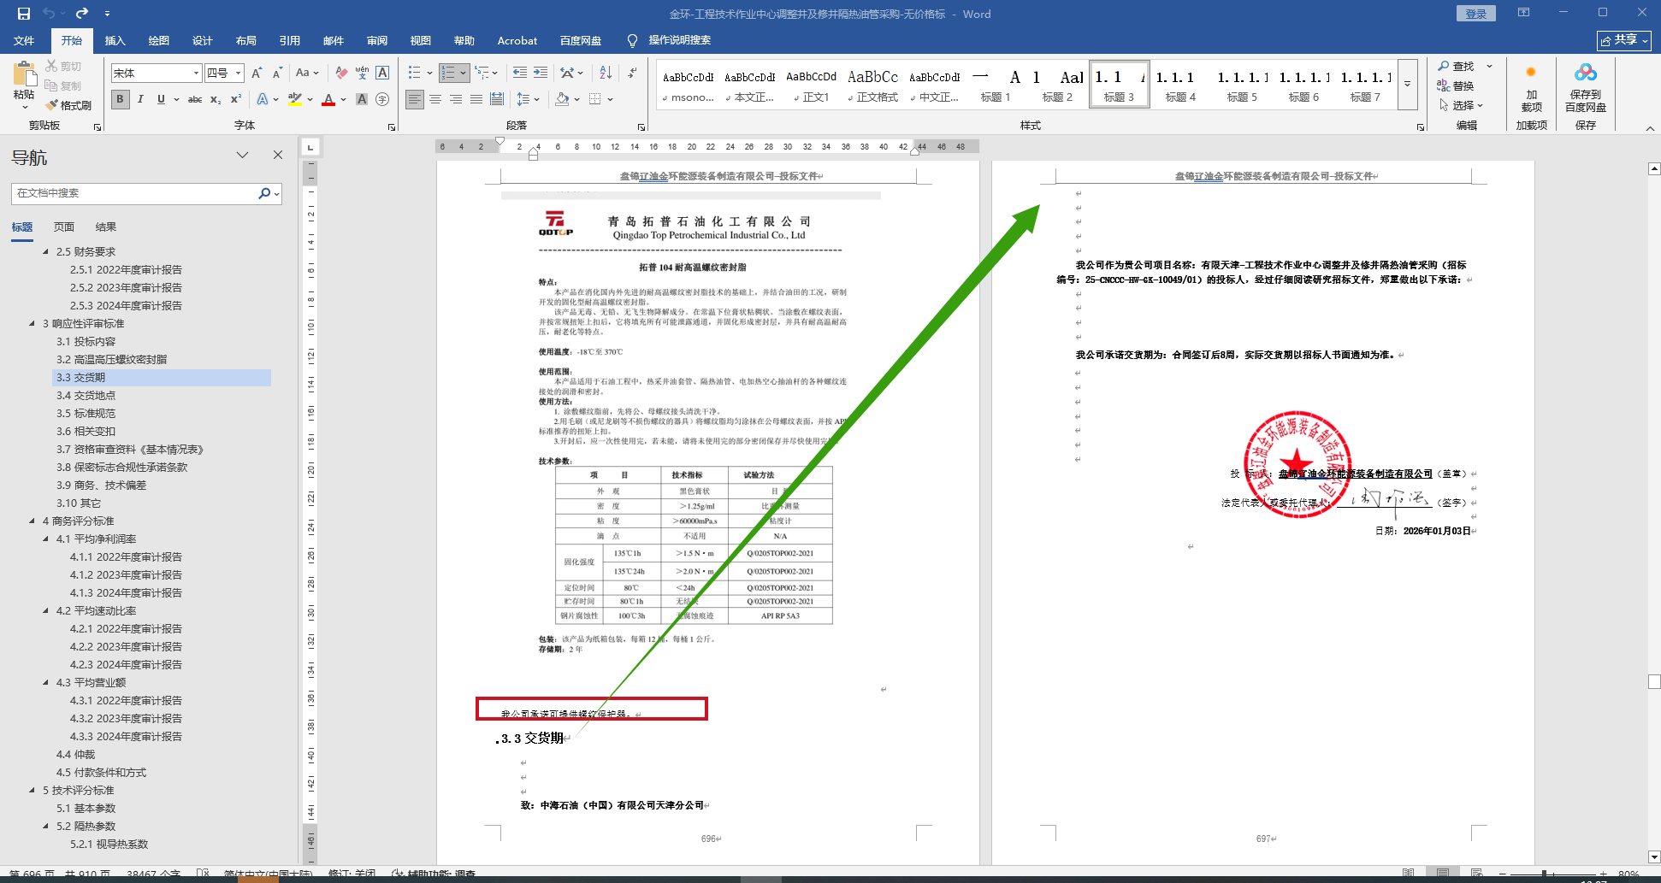Screen dimensions: 1661x883
Task: Align paragraph text to the left
Action: pos(415,99)
